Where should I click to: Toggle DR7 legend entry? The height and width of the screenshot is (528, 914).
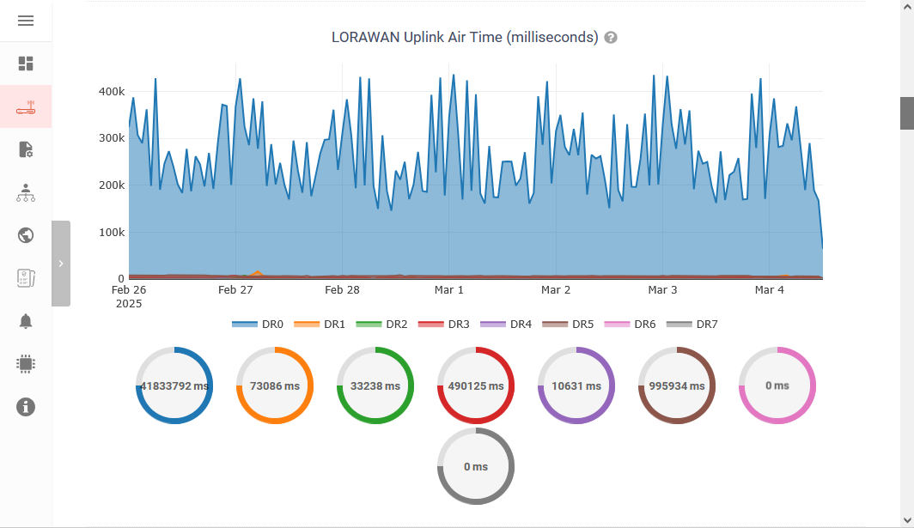click(x=692, y=325)
